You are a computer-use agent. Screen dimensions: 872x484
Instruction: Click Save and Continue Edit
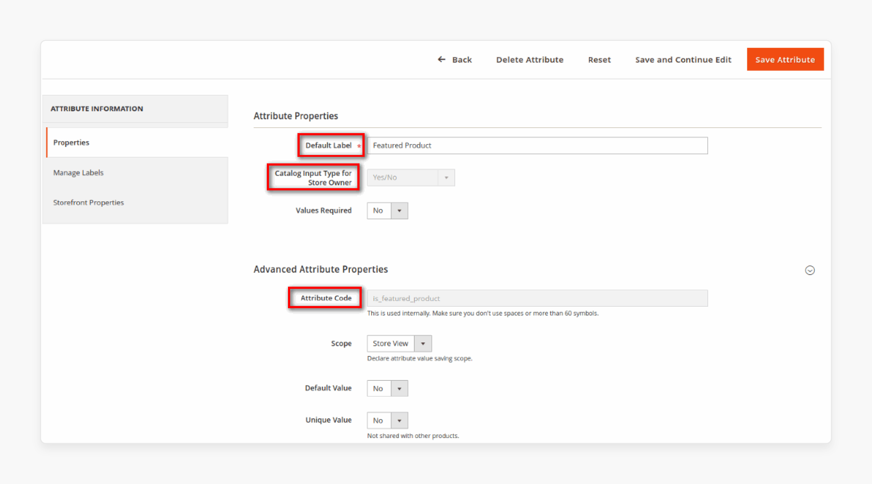pos(683,60)
